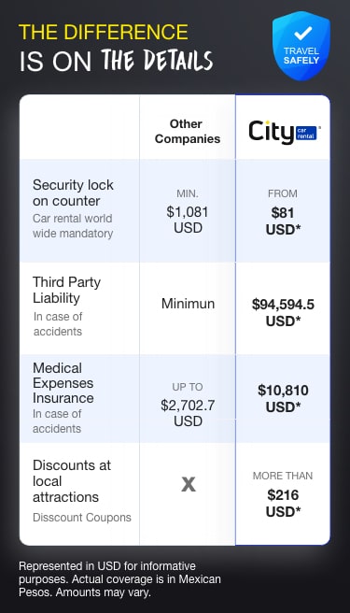This screenshot has width=350, height=613.
Task: Click the Third Party Liability row label
Action: (x=66, y=290)
